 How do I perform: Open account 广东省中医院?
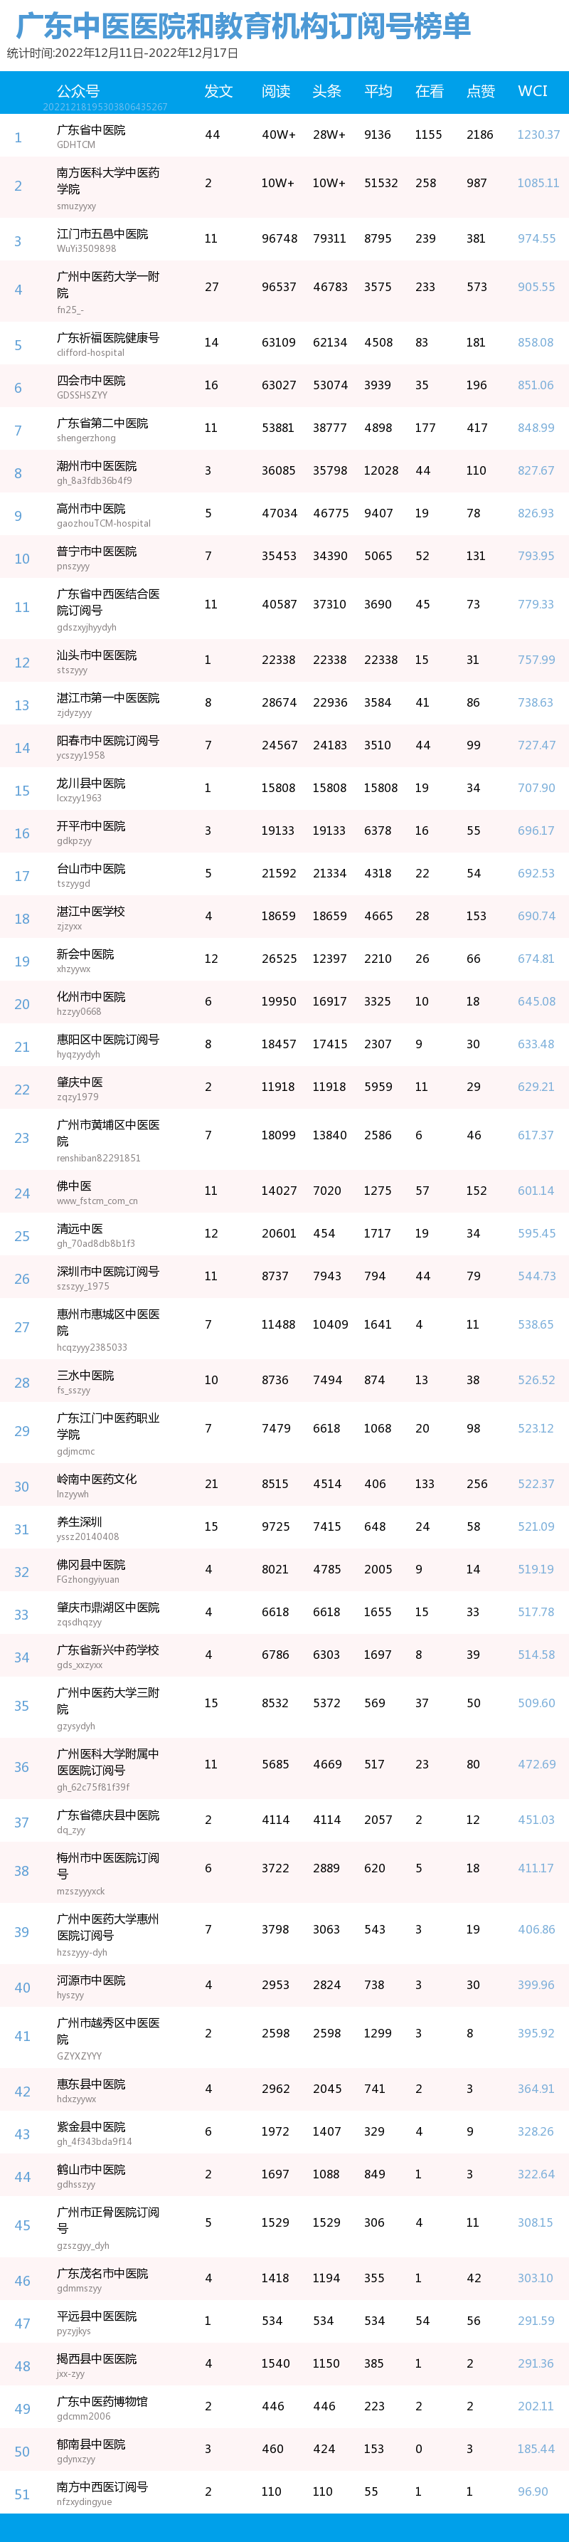(91, 130)
